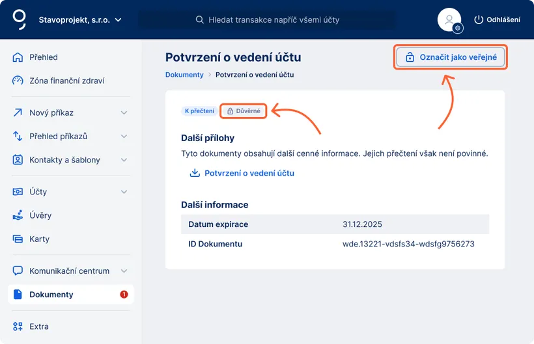Click the Úvěry hand-coin icon
534x344 pixels.
pos(18,215)
